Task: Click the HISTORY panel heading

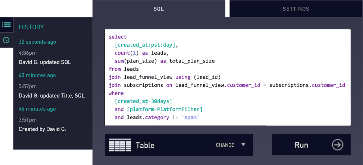Action: pos(31,27)
